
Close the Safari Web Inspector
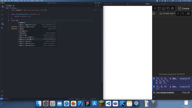coord(155,8)
